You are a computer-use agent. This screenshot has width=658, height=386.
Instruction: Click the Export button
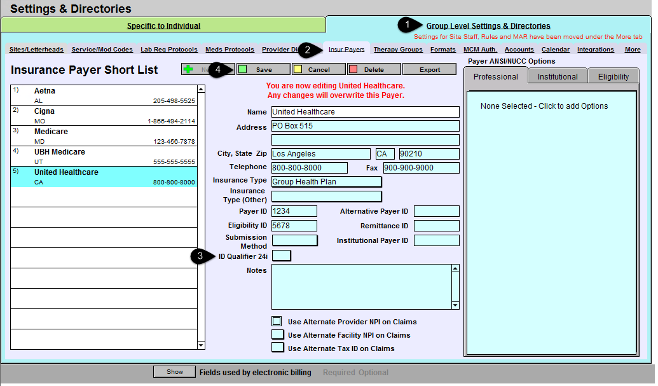click(430, 69)
